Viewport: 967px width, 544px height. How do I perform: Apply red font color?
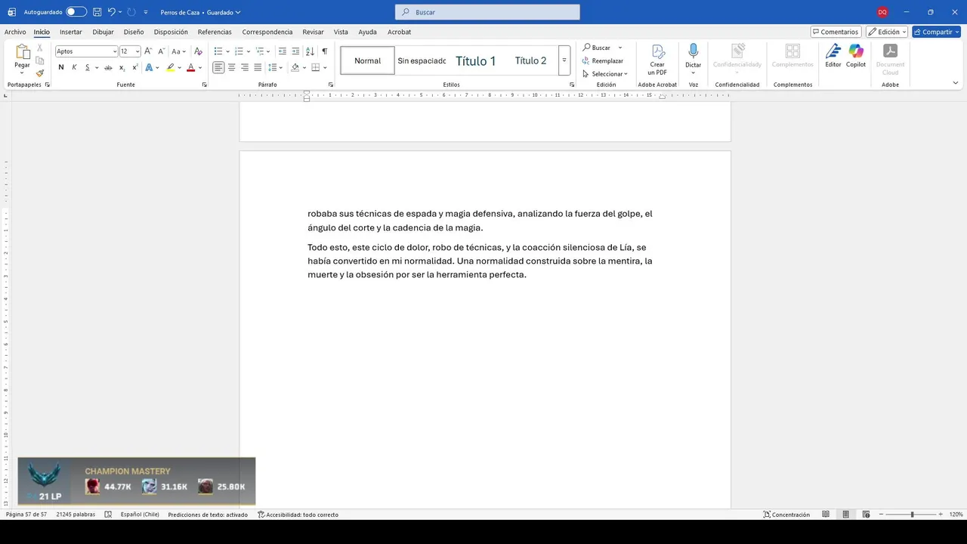(190, 67)
